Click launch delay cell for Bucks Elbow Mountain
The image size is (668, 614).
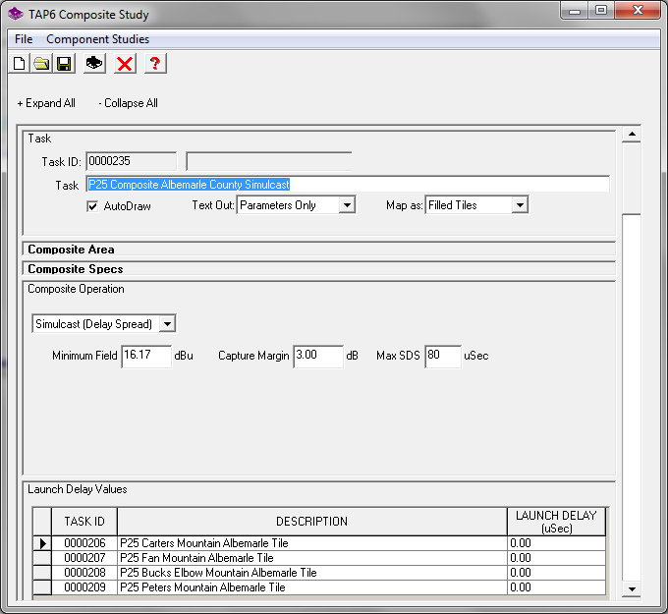[556, 573]
